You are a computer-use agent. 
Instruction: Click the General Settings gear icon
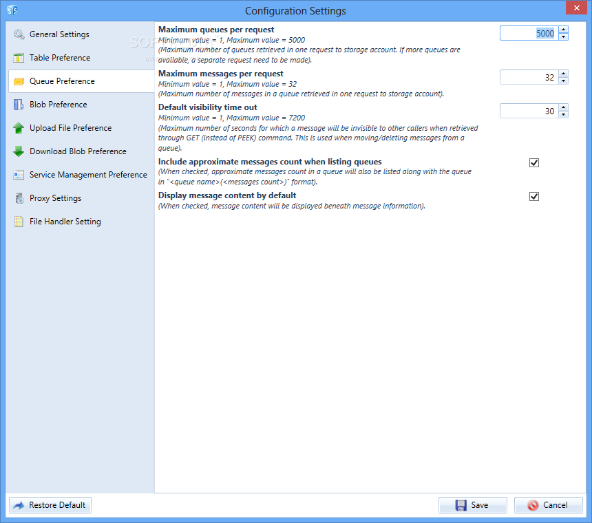[19, 34]
